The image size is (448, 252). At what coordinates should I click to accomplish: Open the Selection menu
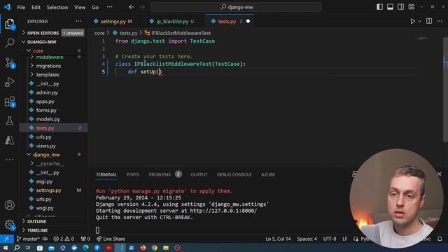tap(57, 7)
